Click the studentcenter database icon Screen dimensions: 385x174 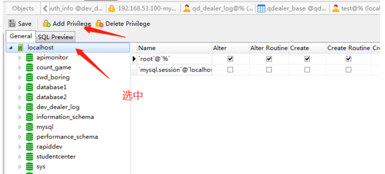[x=29, y=156]
